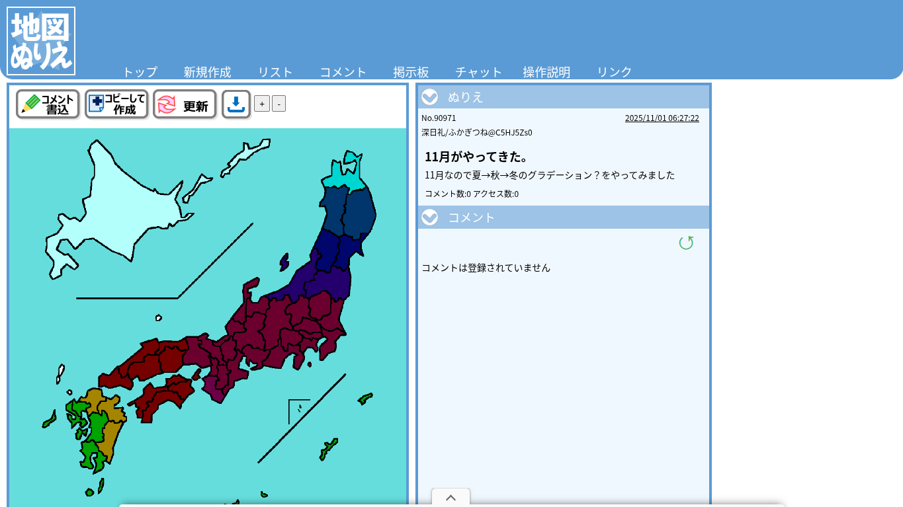This screenshot has height=507, width=903.
Task: Open the コメント書込 comment writing button
Action: [x=48, y=104]
